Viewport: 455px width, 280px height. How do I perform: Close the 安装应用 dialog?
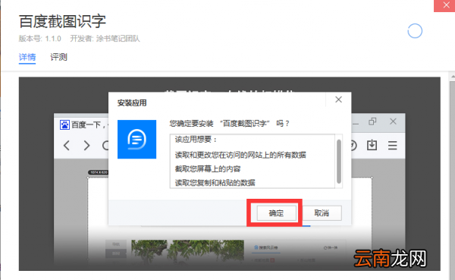338,99
